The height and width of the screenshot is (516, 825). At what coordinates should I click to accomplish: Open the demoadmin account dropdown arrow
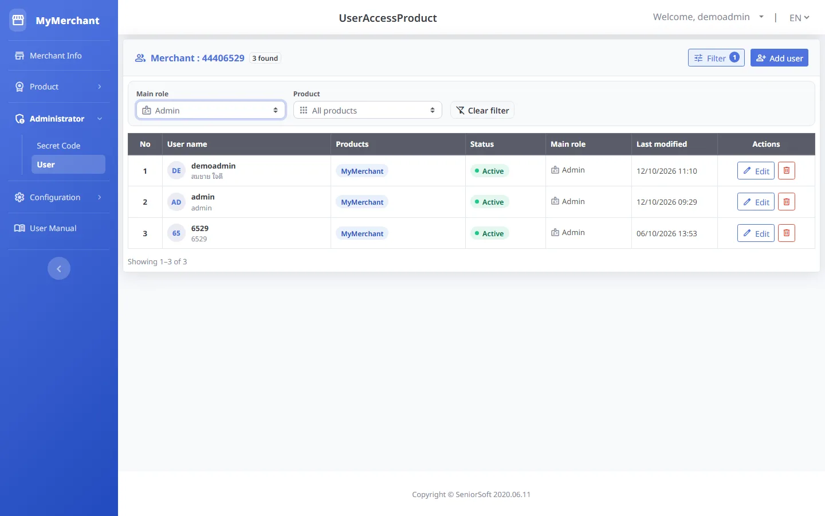[x=761, y=17]
